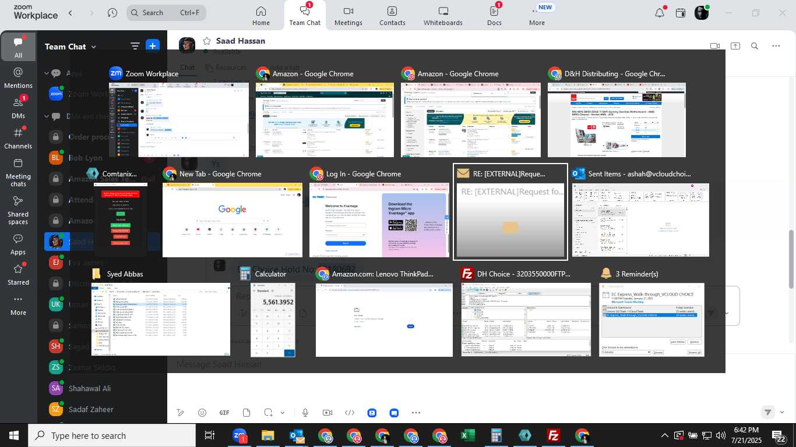The width and height of the screenshot is (796, 447).
Task: Open the Mentions section in the sidebar
Action: 18,78
